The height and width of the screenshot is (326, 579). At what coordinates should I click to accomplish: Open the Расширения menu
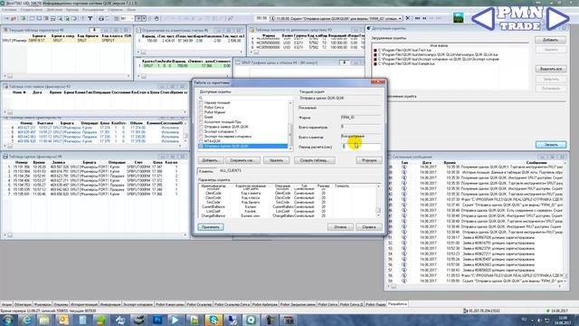tap(93, 10)
